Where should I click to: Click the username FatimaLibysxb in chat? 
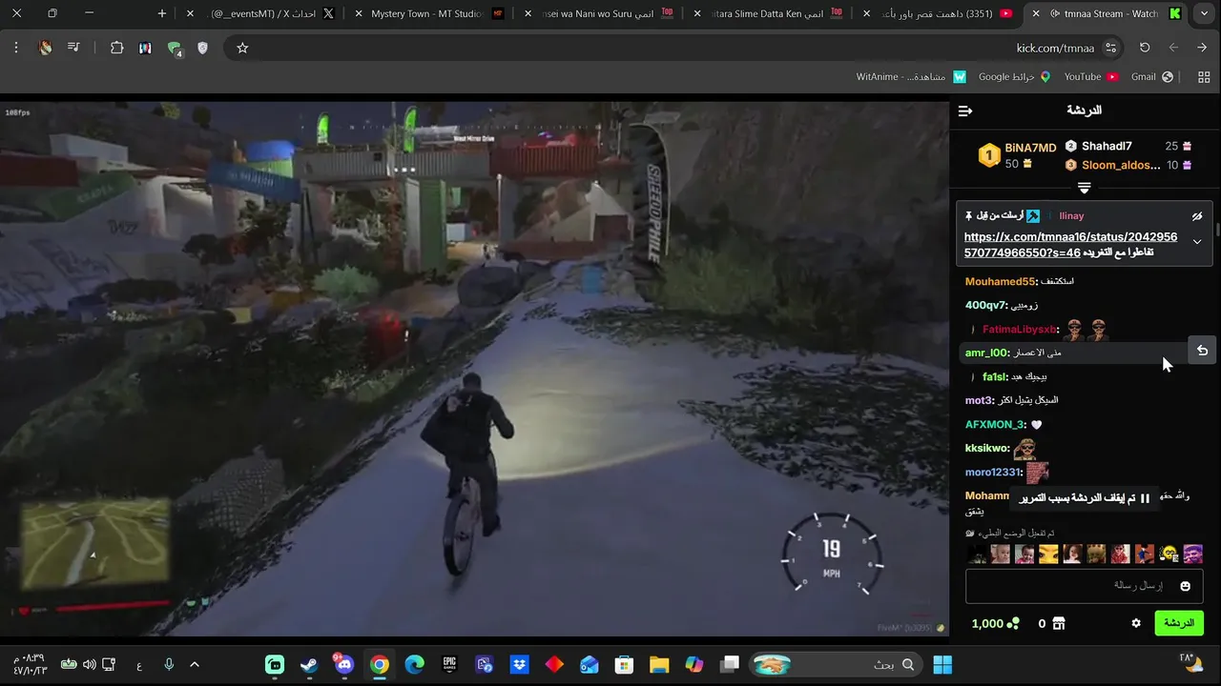(x=1020, y=330)
